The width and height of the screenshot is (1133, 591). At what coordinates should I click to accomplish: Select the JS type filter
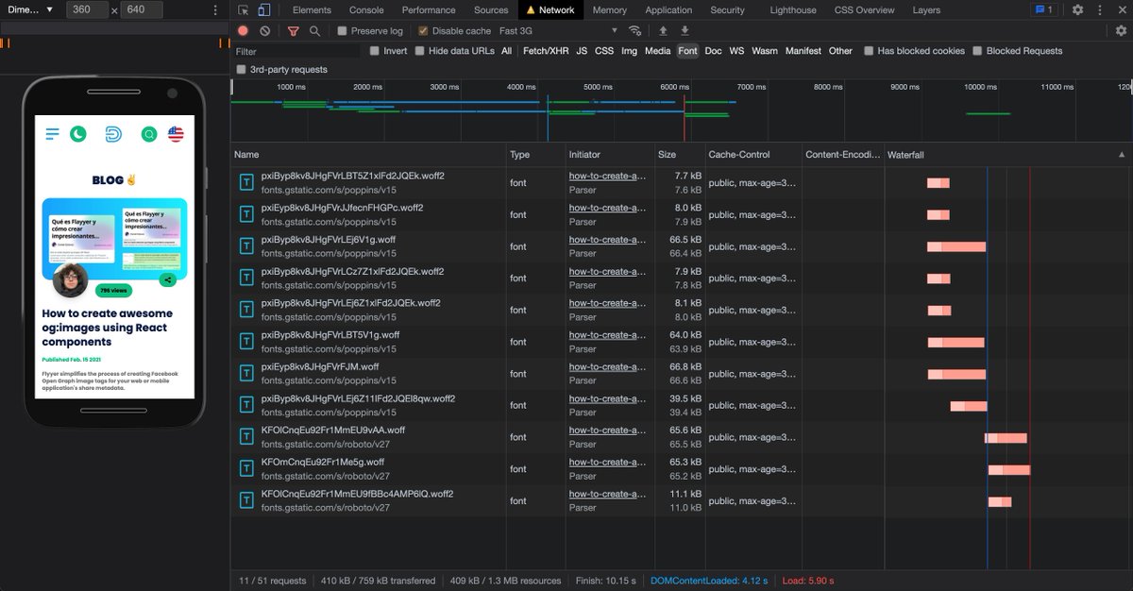pos(582,51)
